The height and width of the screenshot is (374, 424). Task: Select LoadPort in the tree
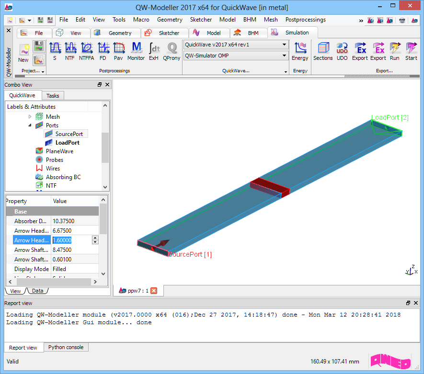tap(67, 143)
